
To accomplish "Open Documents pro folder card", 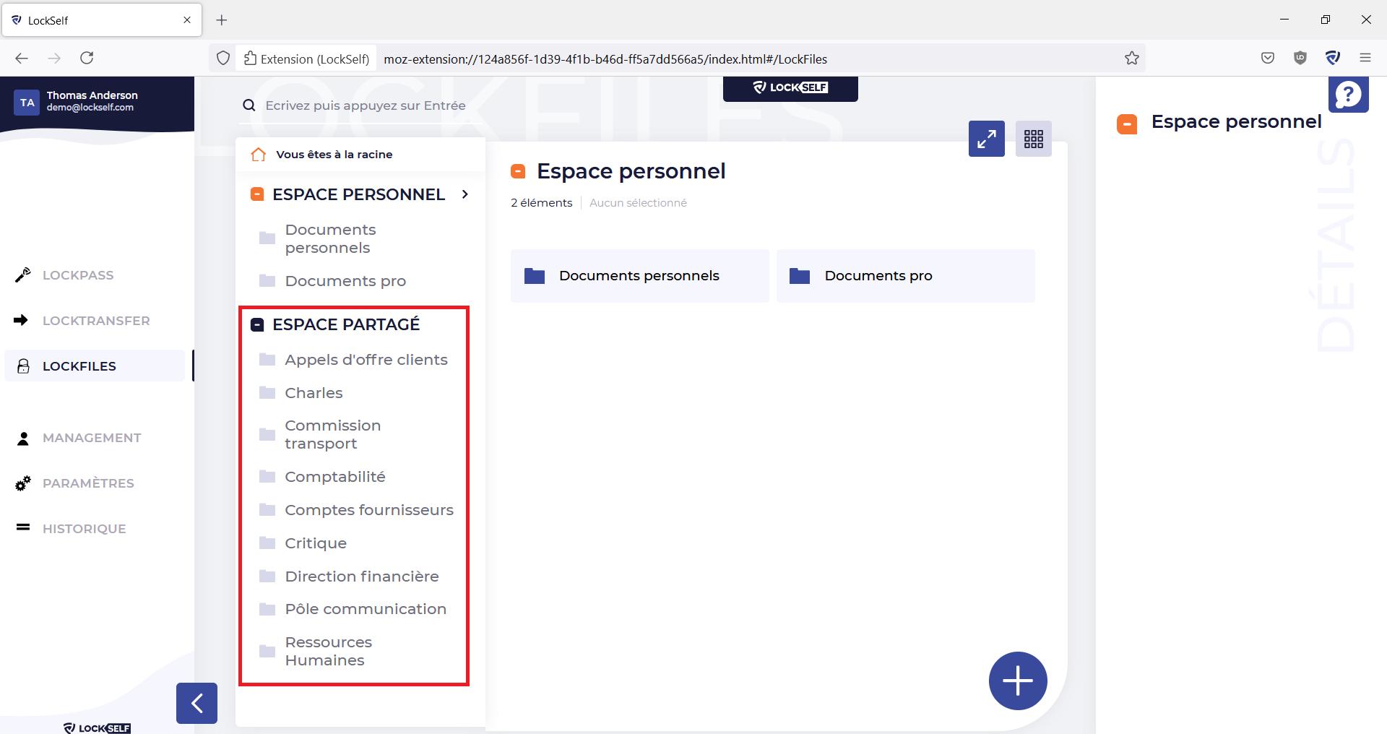I will point(906,276).
